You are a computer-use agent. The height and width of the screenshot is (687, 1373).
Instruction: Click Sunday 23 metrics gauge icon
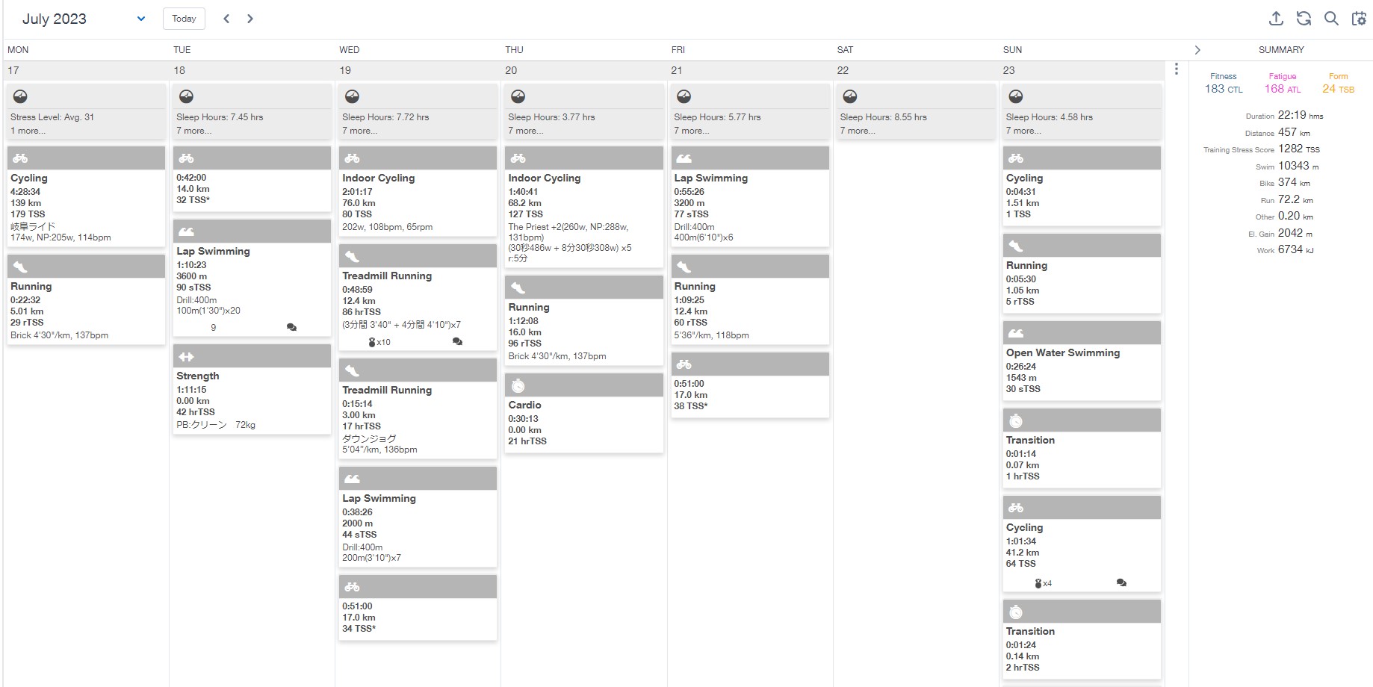1016,96
